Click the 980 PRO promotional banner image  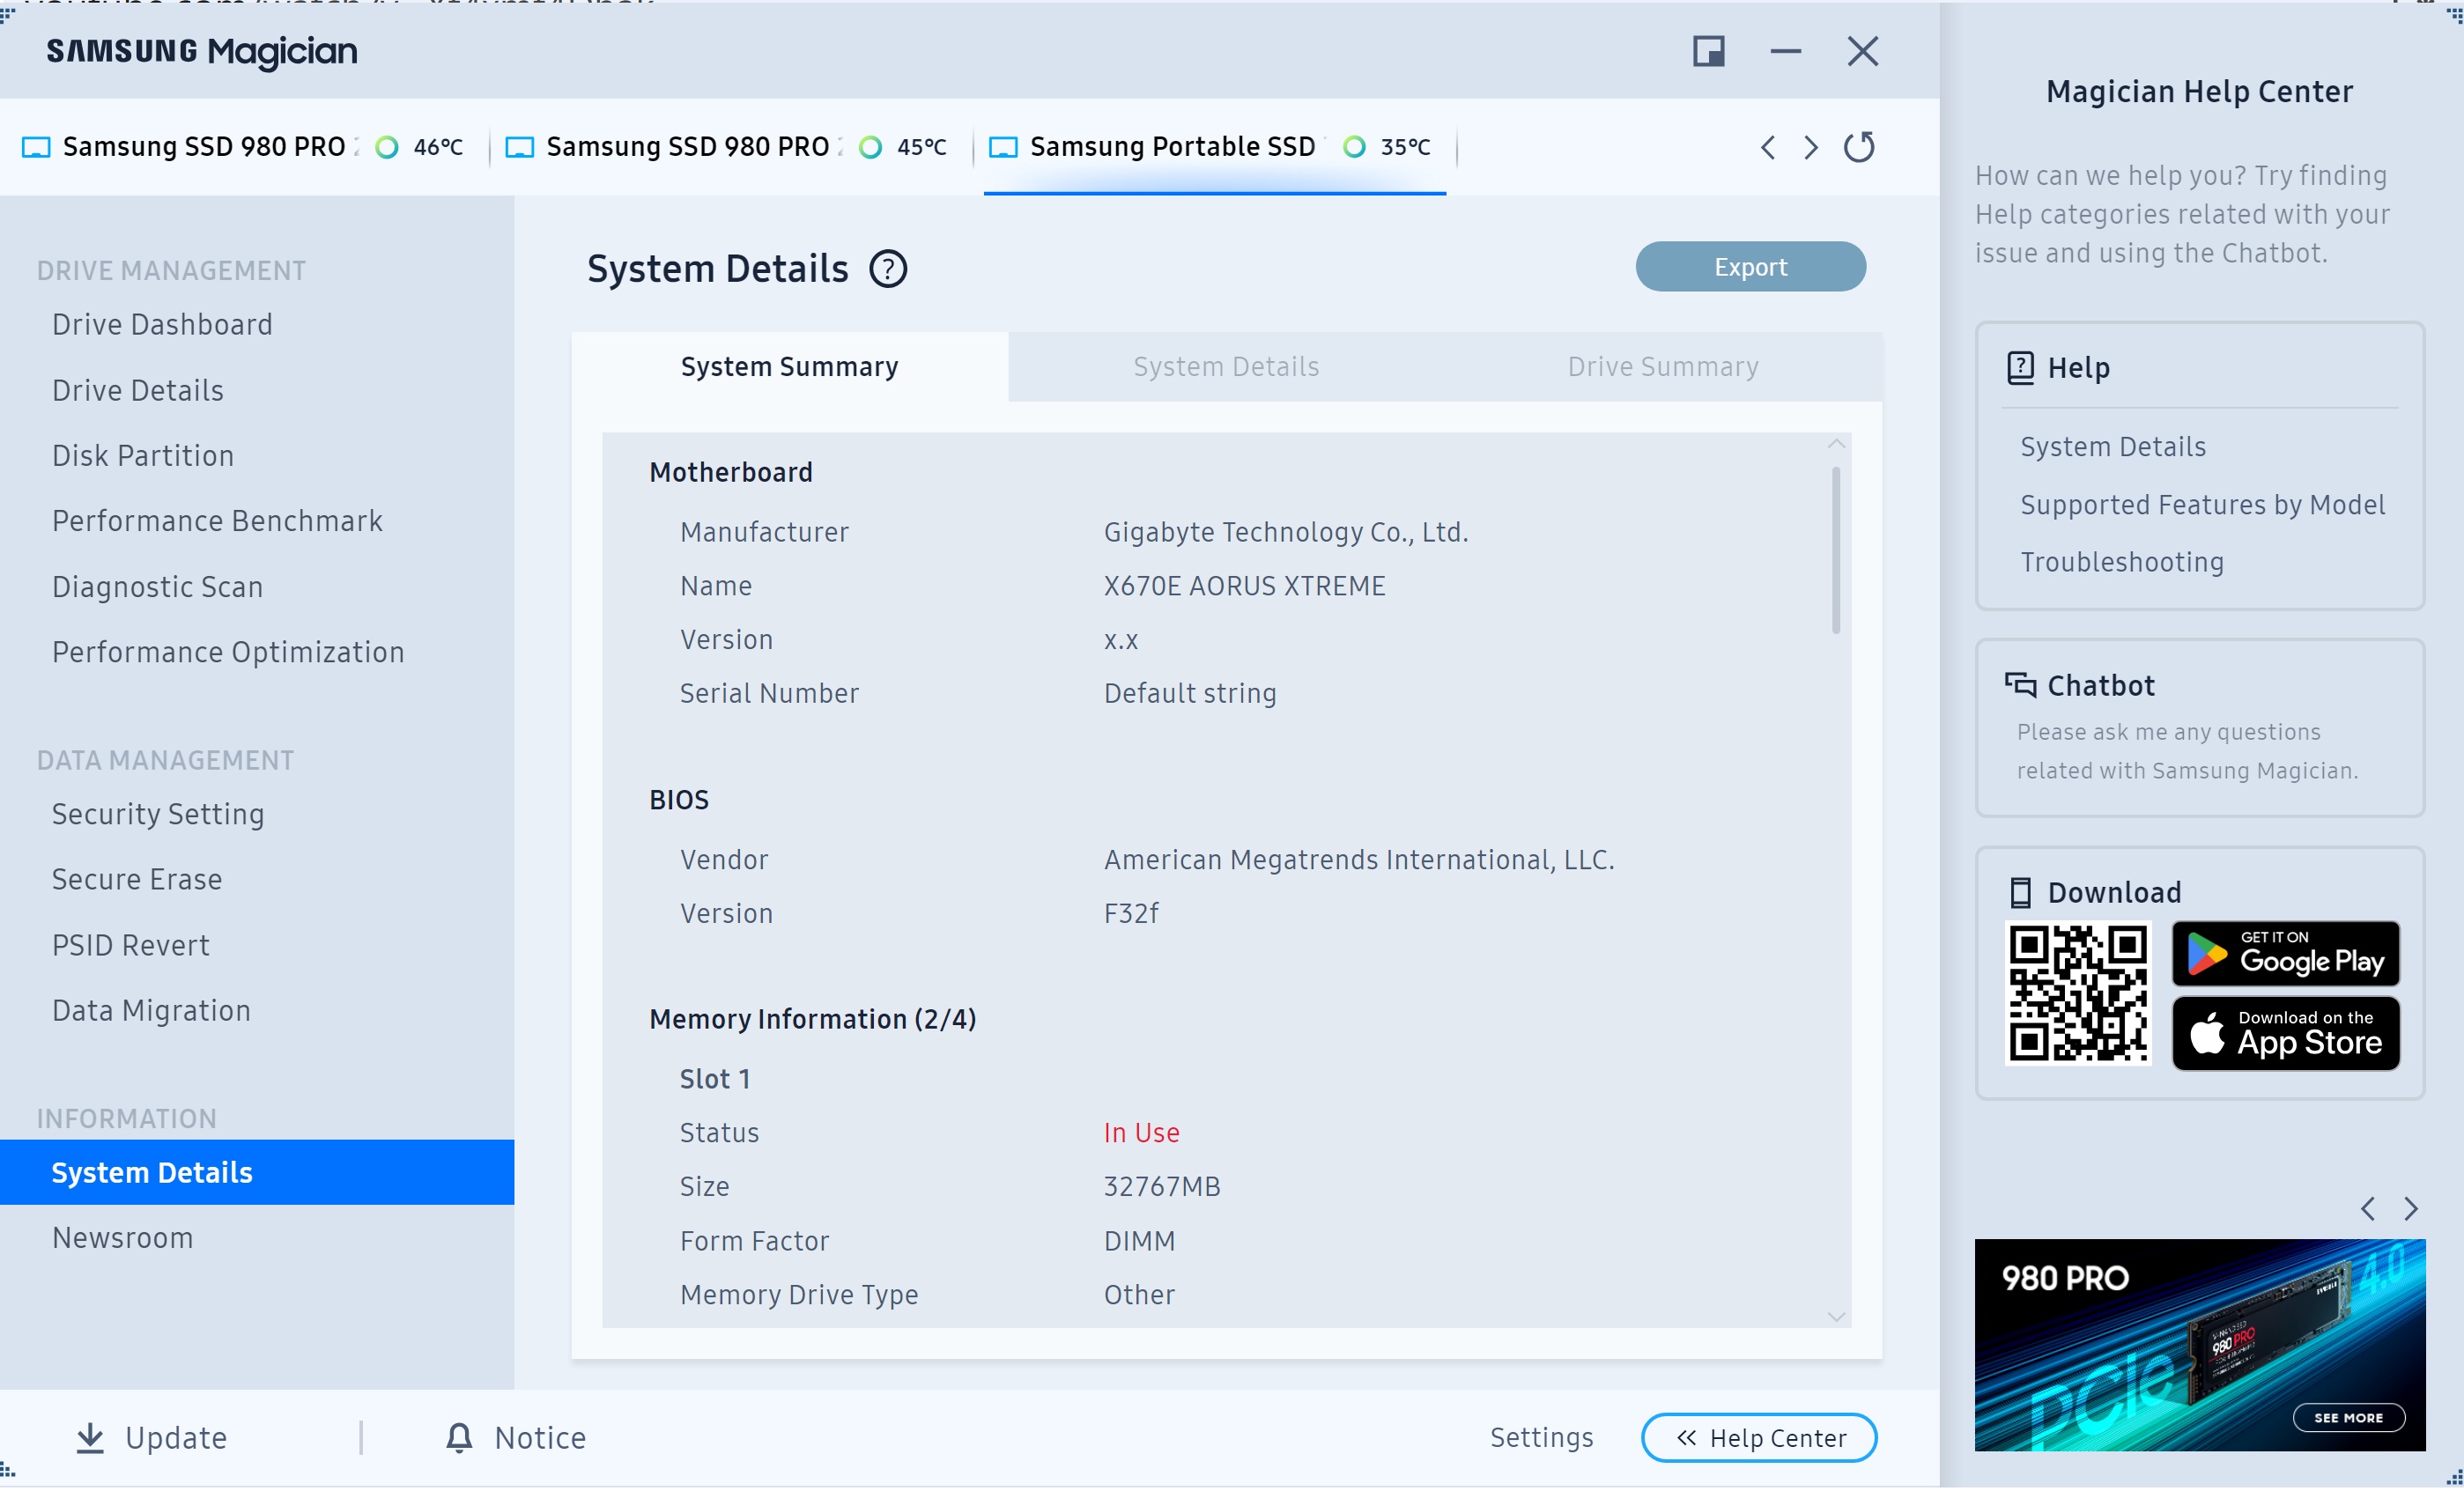click(x=2199, y=1346)
